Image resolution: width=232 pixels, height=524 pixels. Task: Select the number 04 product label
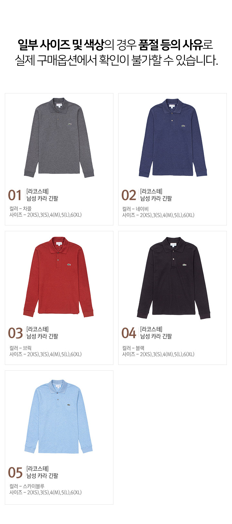(129, 333)
